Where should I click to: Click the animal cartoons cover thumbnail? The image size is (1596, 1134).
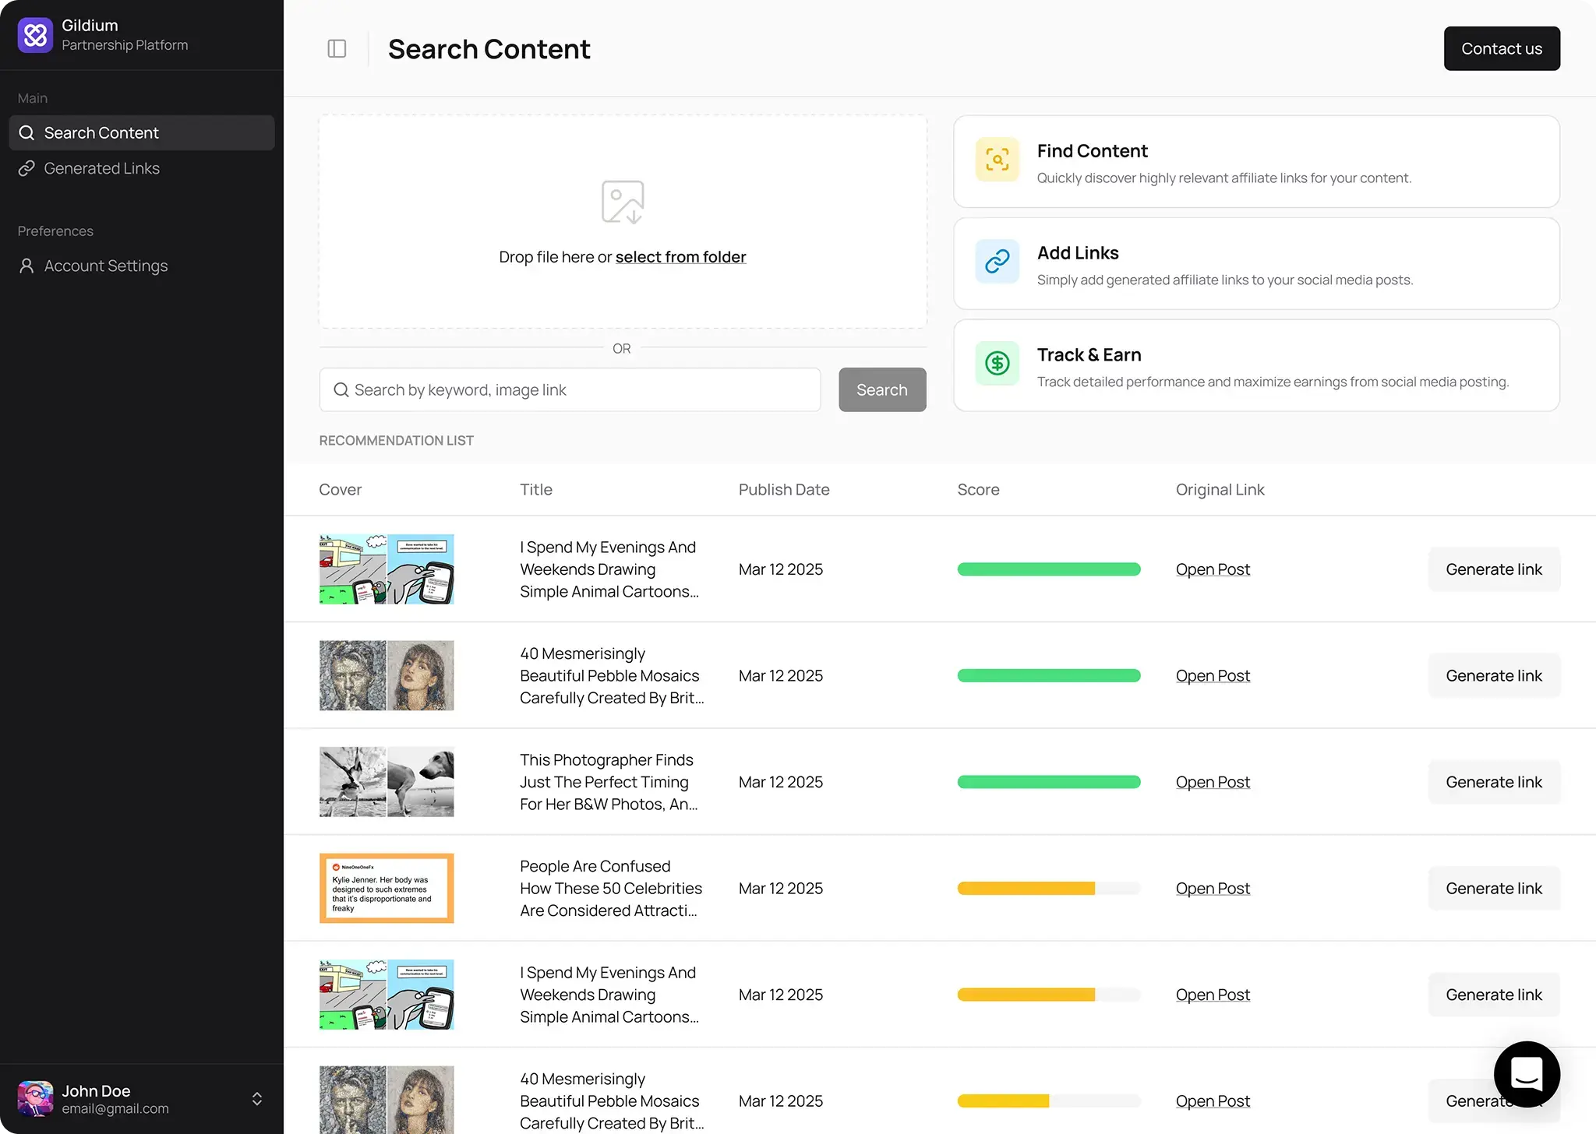386,569
